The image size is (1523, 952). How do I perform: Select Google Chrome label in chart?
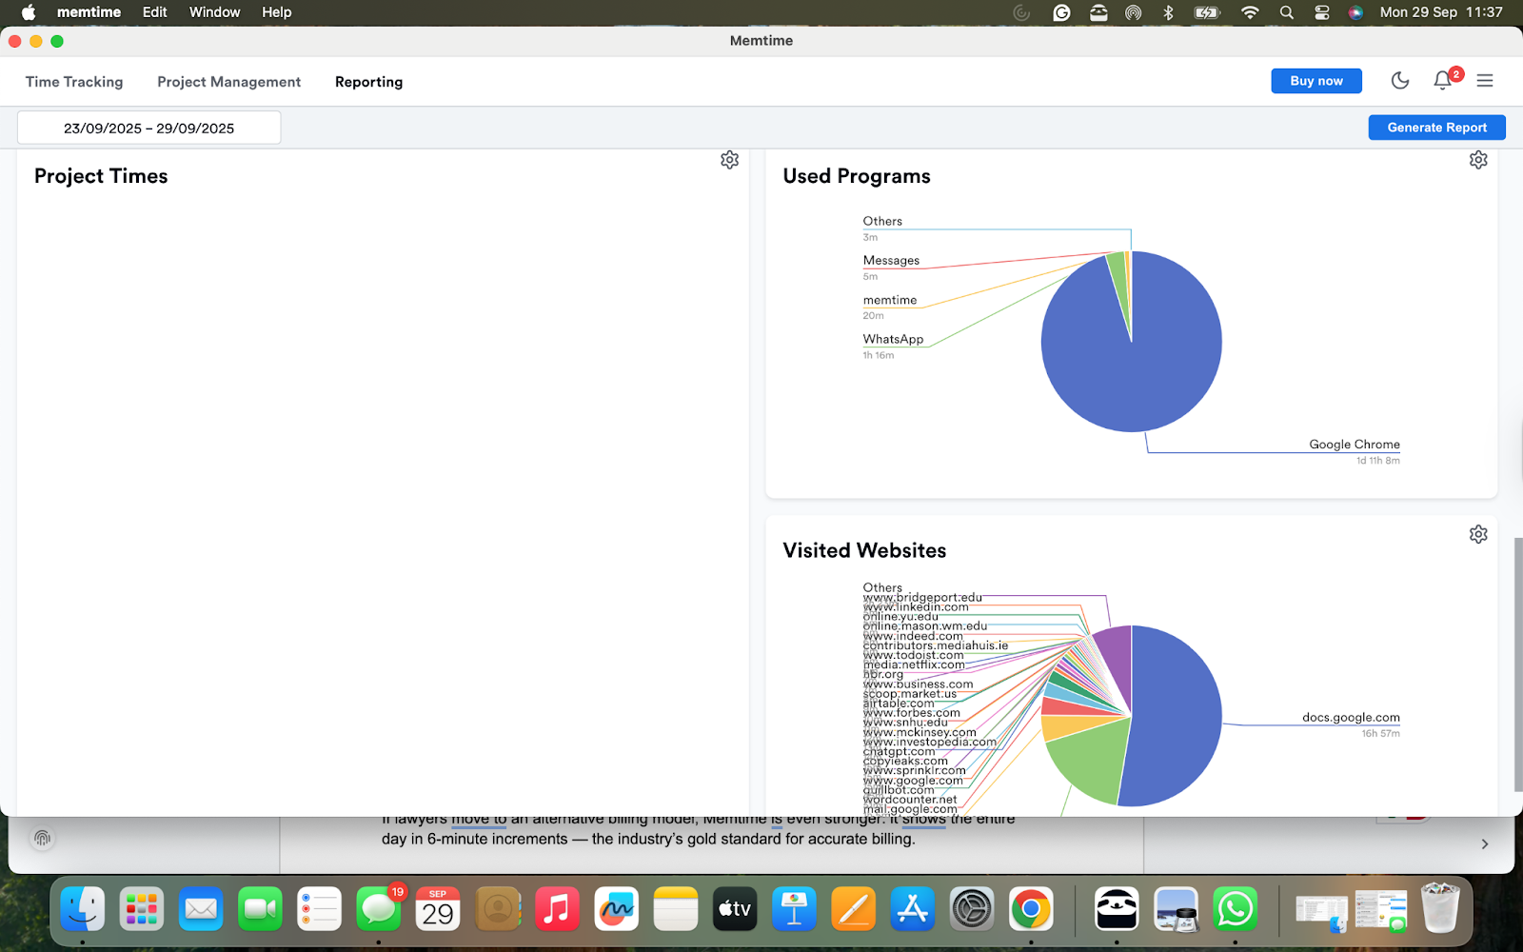(x=1354, y=445)
